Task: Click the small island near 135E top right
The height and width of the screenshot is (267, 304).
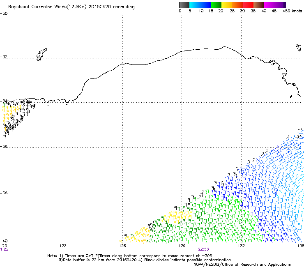Action: [299, 48]
